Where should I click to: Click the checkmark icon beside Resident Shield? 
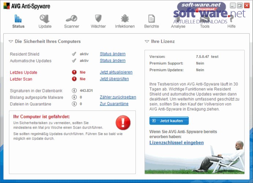[x=74, y=54]
